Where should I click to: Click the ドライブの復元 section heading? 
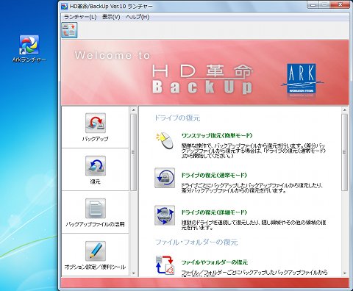tap(177, 118)
